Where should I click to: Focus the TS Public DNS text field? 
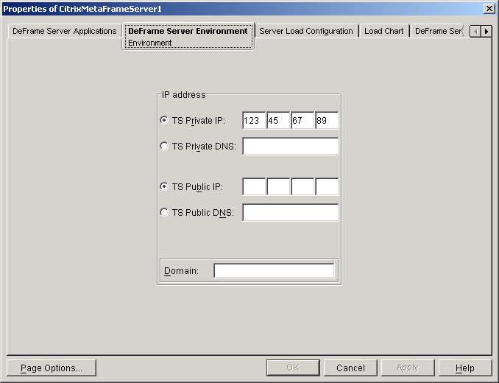click(291, 212)
